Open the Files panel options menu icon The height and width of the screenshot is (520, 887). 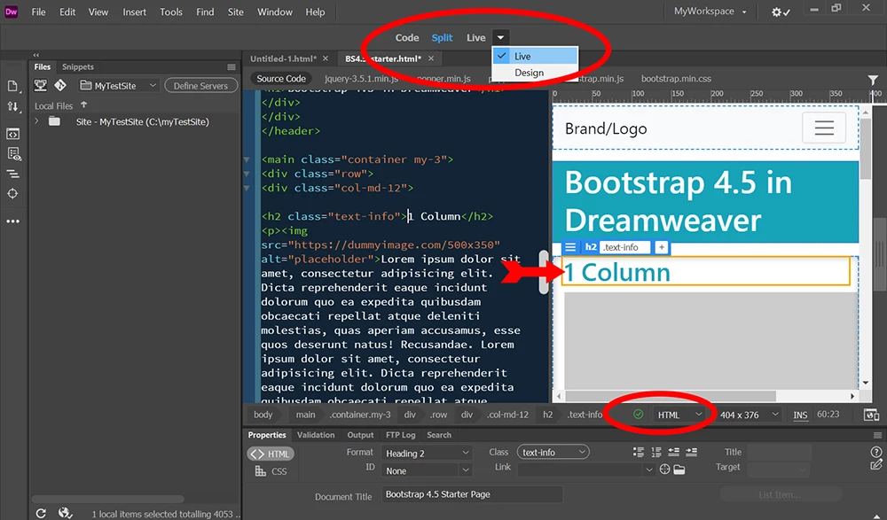tap(231, 66)
